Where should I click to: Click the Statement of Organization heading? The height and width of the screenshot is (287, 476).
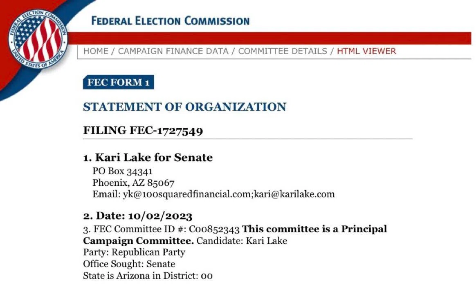[184, 107]
